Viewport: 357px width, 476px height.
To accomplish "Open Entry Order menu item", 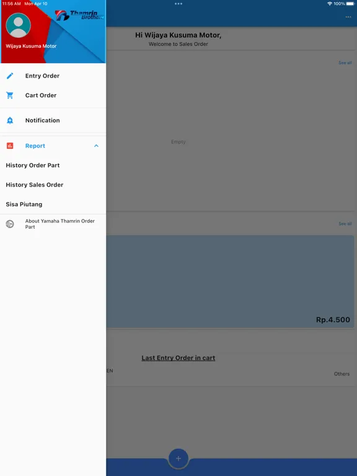I will coord(53,76).
